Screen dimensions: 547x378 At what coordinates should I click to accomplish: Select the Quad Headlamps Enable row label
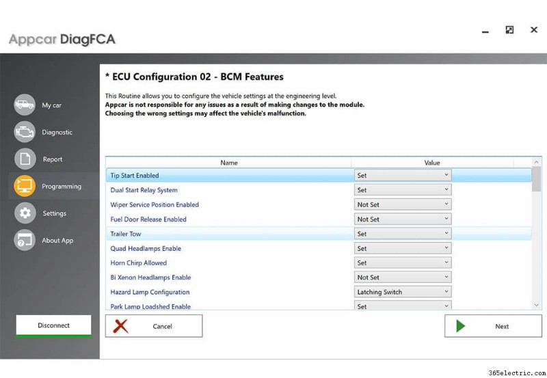[x=146, y=248]
